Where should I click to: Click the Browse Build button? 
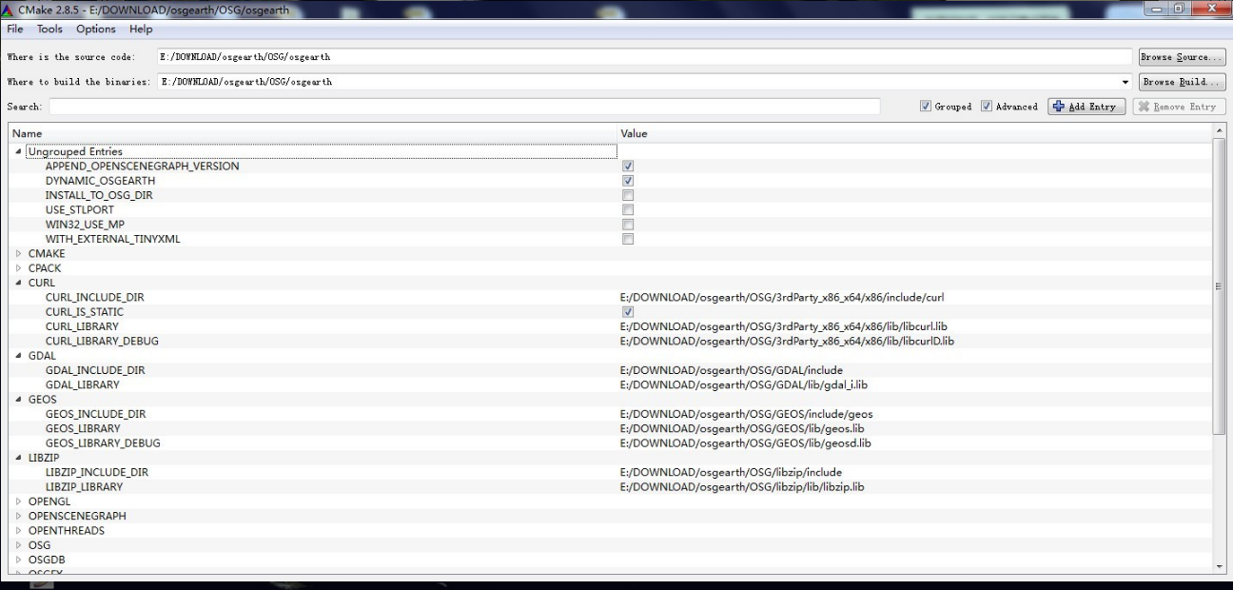pyautogui.click(x=1183, y=82)
